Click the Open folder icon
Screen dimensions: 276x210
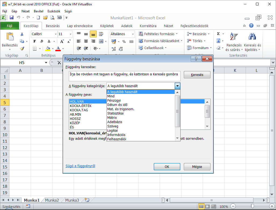coord(45,17)
